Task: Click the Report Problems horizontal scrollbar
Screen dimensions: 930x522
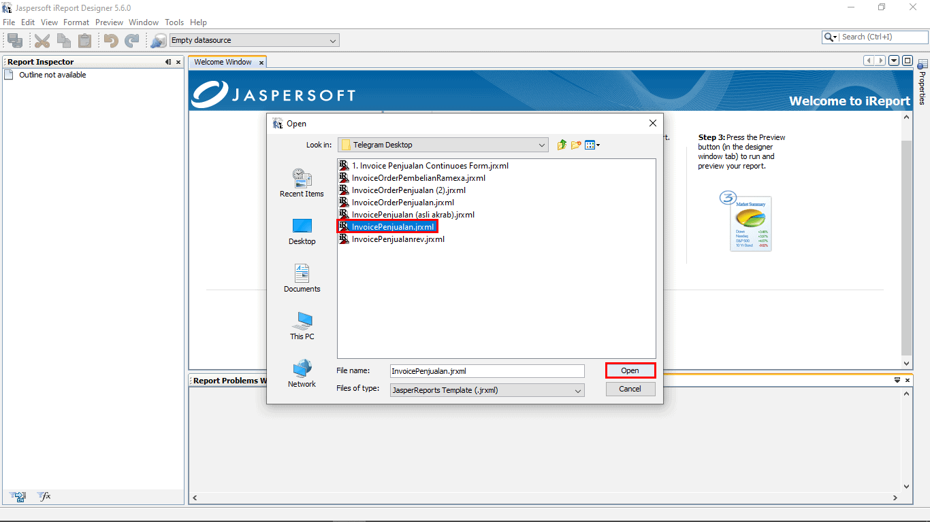Action: point(545,498)
